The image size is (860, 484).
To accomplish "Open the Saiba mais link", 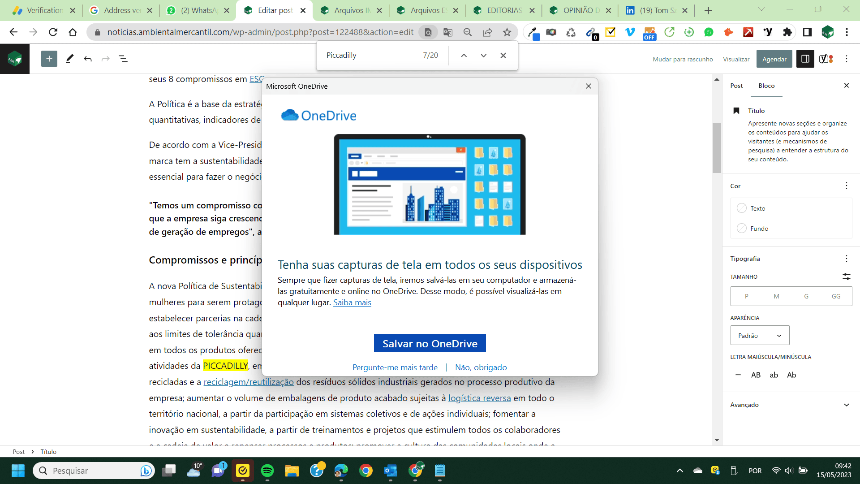I will click(352, 302).
